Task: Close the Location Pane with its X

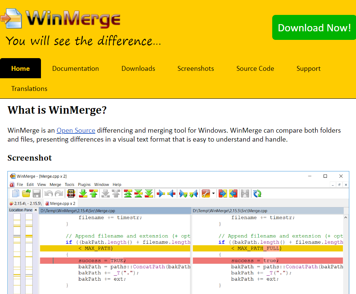Action: (36, 210)
